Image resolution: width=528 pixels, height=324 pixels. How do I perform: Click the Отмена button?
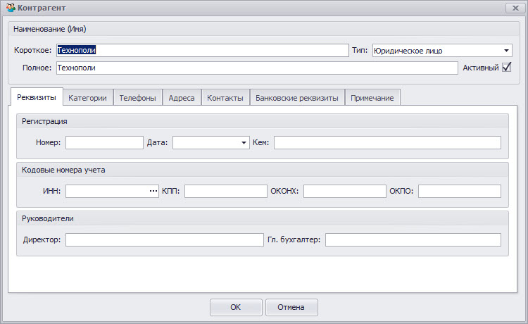pyautogui.click(x=291, y=307)
